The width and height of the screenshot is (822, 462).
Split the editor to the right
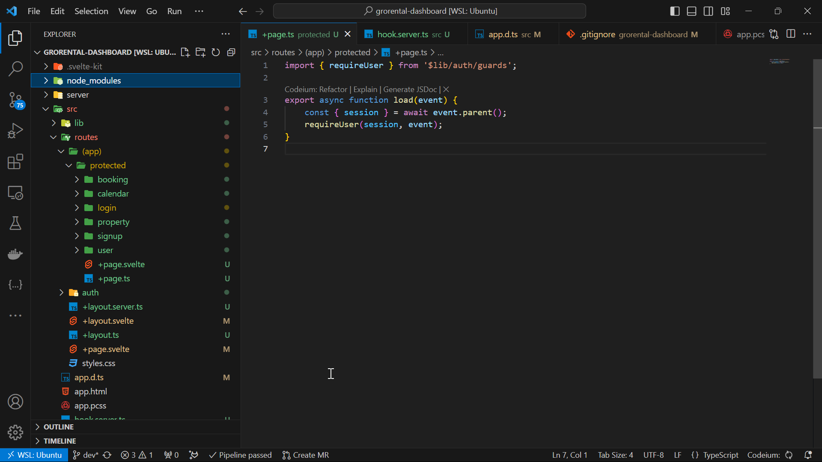791,34
